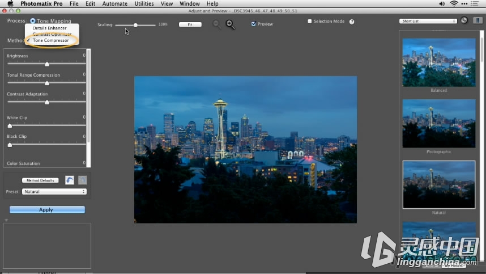Click the Selection Mode help question icon
The image size is (486, 274).
[352, 22]
